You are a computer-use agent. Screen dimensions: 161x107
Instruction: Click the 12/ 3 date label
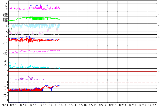pyautogui.click(x=13, y=105)
